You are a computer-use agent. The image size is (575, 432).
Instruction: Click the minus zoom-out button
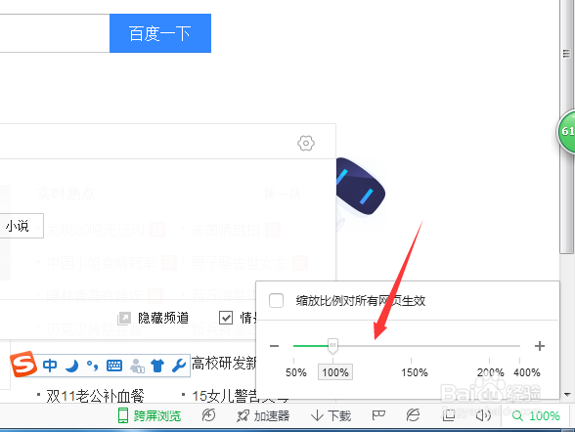click(274, 346)
